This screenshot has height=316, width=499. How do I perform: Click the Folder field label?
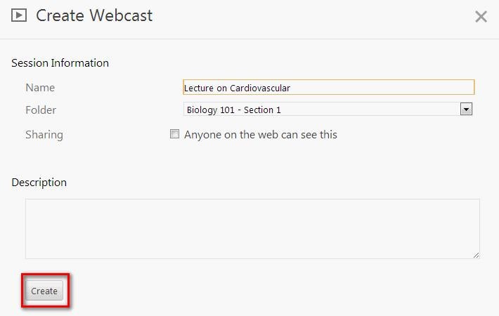[41, 110]
